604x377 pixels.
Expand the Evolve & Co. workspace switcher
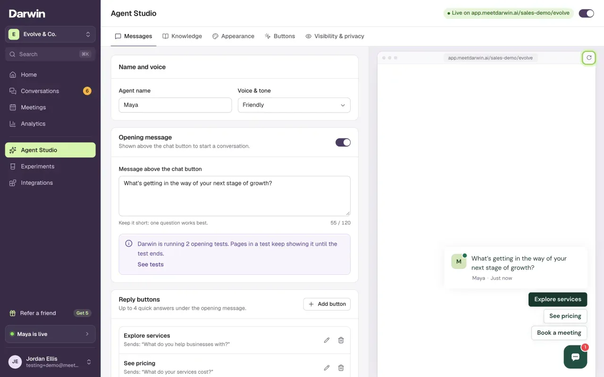(50, 34)
